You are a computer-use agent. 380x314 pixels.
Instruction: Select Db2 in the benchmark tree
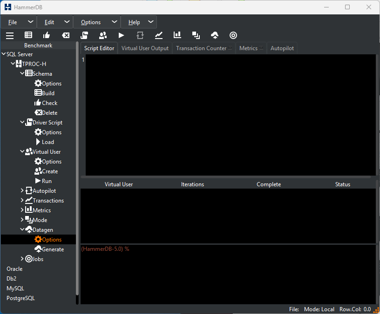[x=11, y=279]
